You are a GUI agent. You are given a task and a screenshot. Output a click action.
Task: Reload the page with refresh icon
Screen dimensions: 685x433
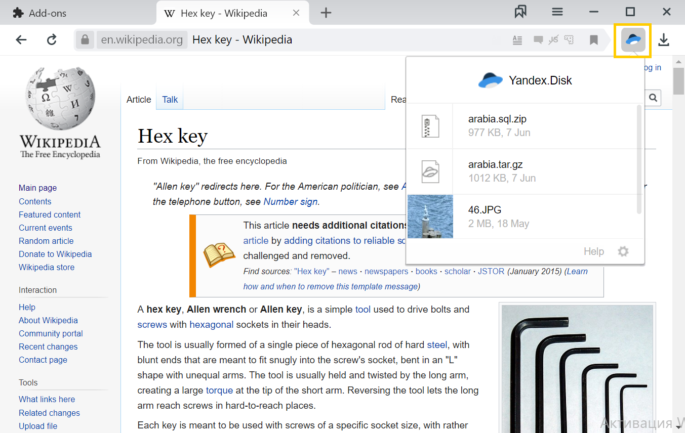coord(52,40)
